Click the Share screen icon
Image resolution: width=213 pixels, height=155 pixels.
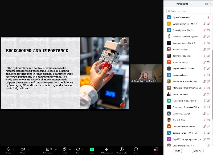click(92, 149)
